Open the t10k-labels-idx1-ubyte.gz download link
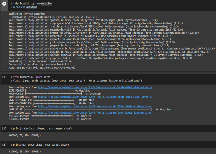The width and height of the screenshot is (216, 154). coord(94,106)
